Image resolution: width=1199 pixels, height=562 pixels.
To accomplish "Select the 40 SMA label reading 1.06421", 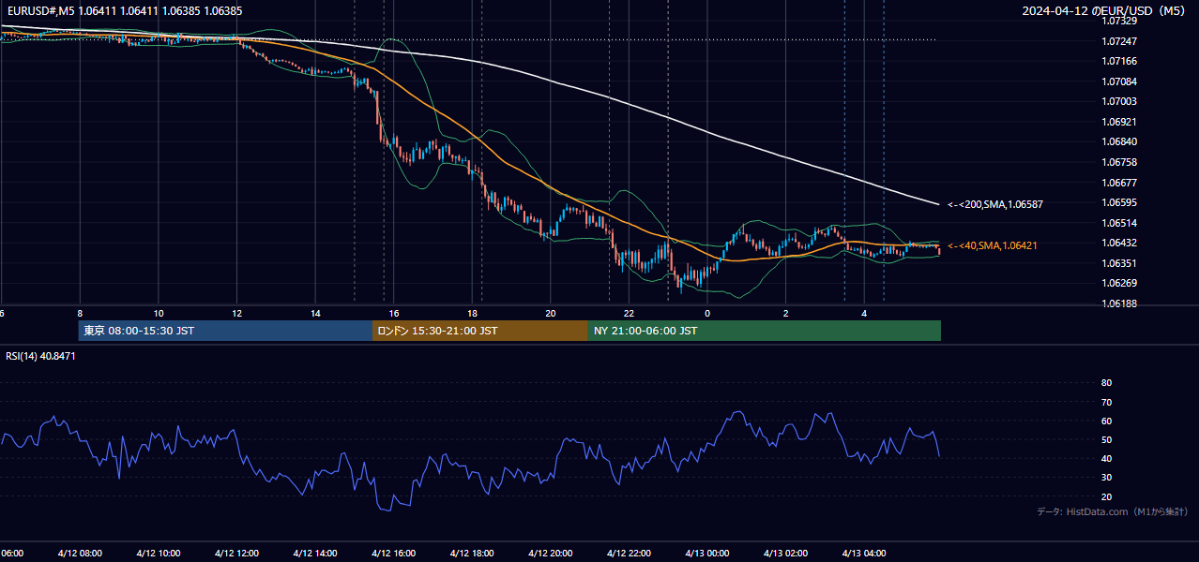I will tap(992, 245).
